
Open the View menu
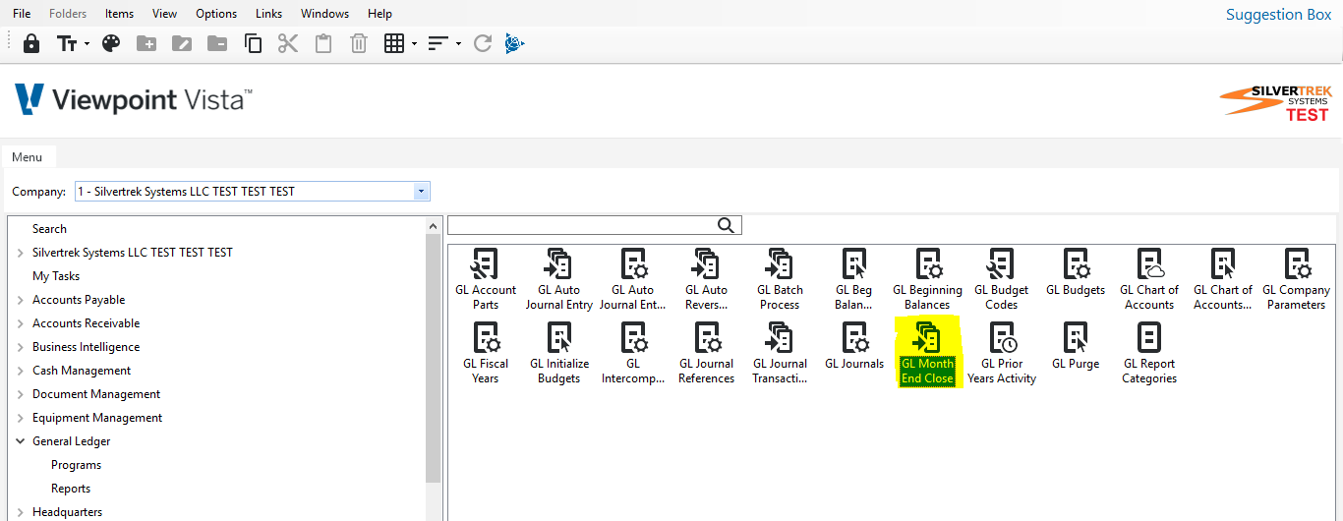click(x=165, y=14)
